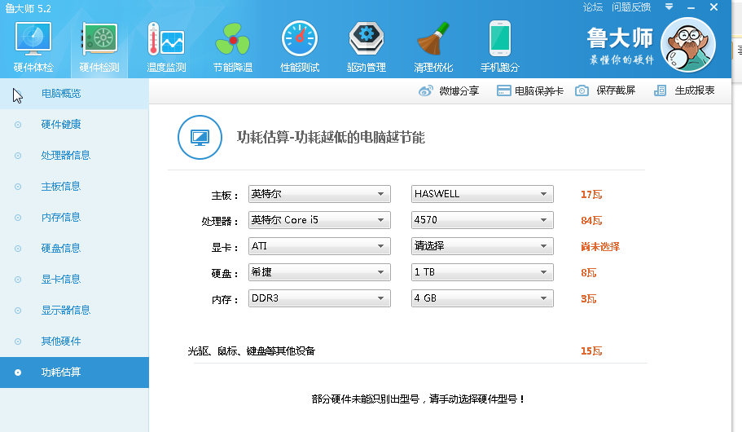Expand the 主板 brand dropdown 英特尔

[318, 194]
